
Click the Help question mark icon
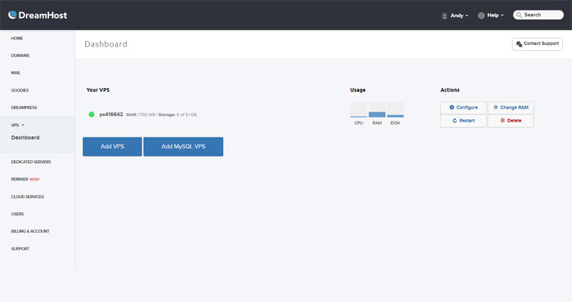[x=481, y=16]
